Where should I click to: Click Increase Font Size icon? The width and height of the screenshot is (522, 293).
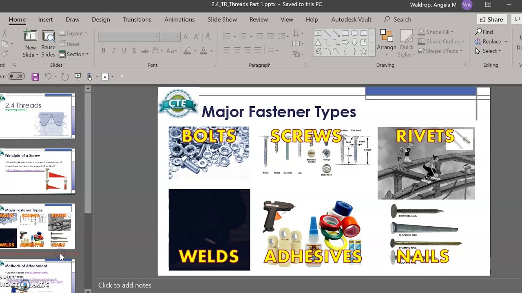(186, 36)
